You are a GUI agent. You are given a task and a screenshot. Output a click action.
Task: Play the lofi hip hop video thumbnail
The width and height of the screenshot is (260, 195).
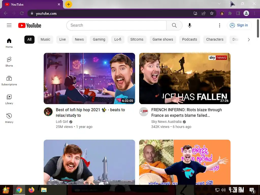coord(89,78)
